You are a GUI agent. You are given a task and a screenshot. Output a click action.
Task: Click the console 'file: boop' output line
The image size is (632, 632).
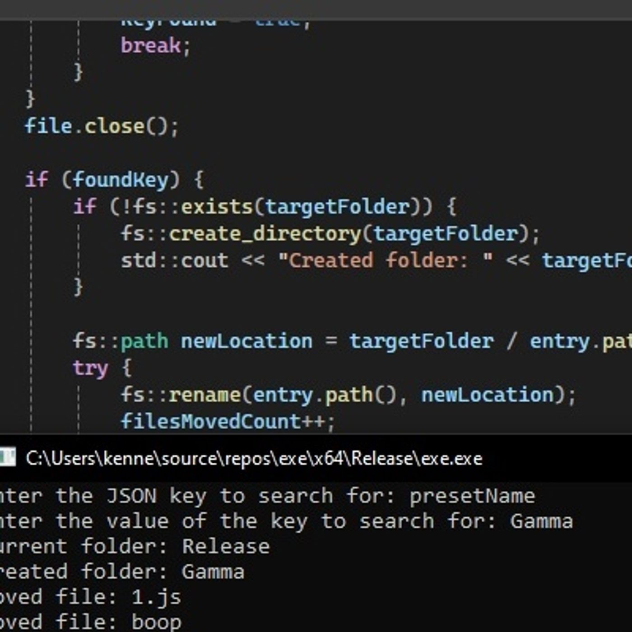(x=91, y=622)
